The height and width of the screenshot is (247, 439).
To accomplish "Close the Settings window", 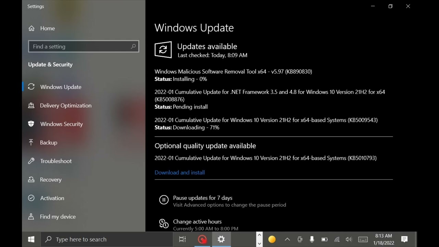I will point(408,6).
